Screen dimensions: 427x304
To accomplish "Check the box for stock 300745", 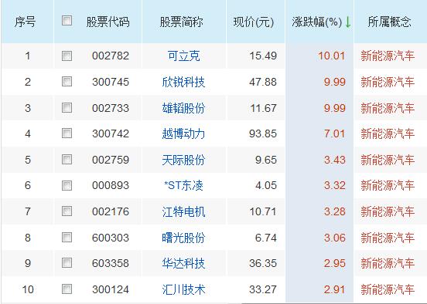I will pos(67,82).
